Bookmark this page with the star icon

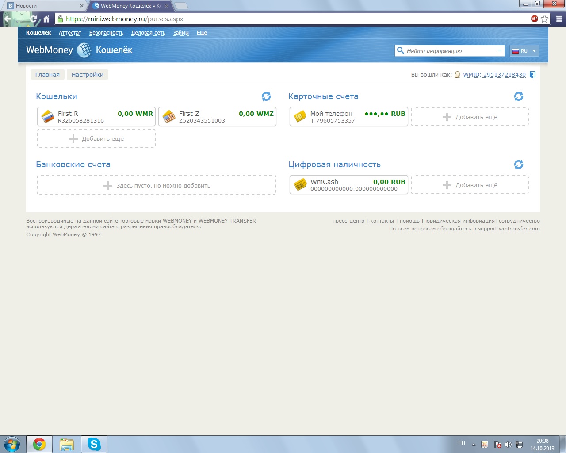click(x=545, y=19)
